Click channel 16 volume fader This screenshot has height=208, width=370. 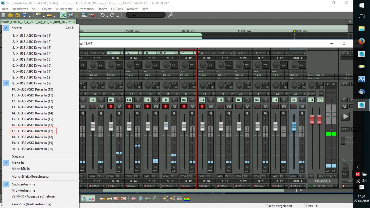pyautogui.click(x=166, y=126)
